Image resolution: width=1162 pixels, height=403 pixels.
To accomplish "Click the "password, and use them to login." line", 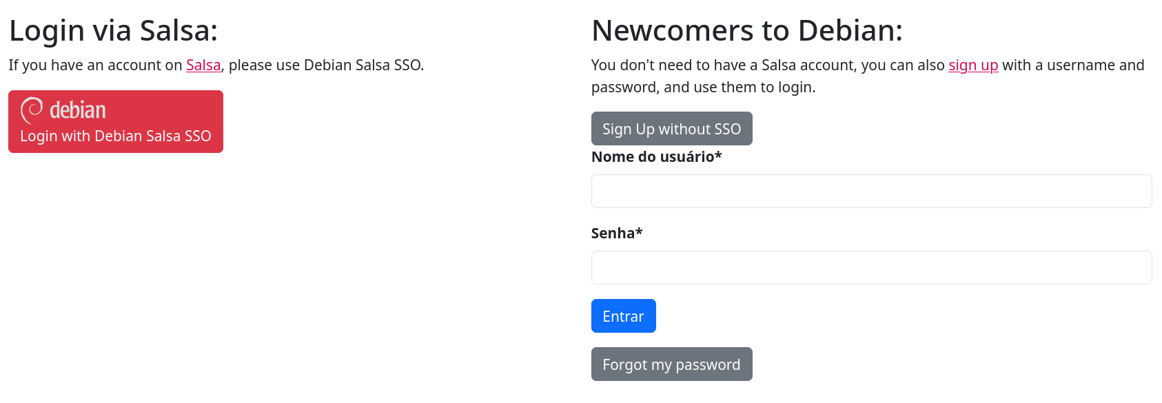I will tap(704, 87).
